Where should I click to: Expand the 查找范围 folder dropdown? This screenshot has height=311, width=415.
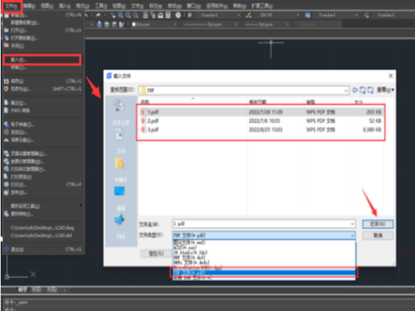344,90
